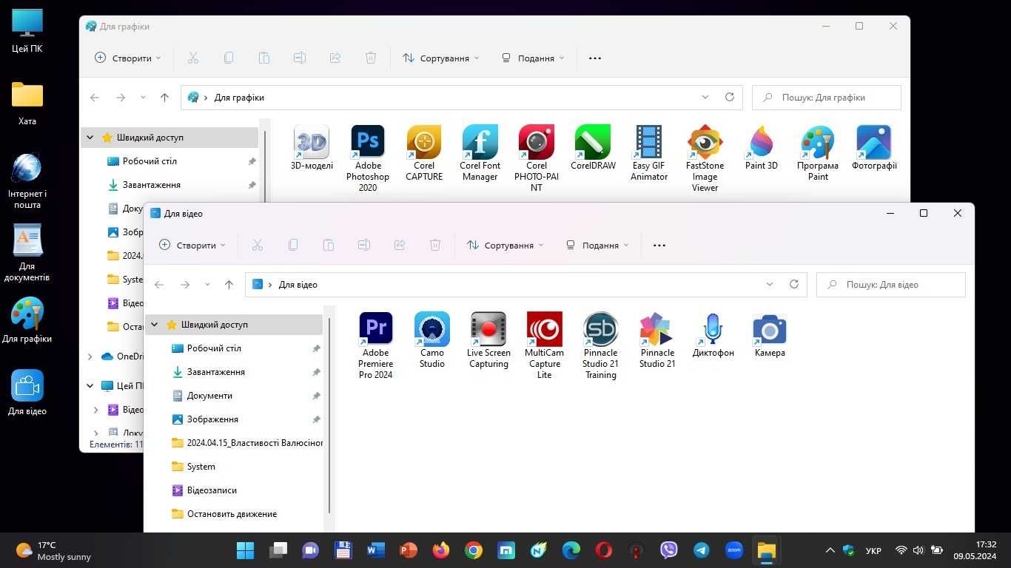Open weather widget showing 17°C
This screenshot has height=568, width=1011.
53,550
